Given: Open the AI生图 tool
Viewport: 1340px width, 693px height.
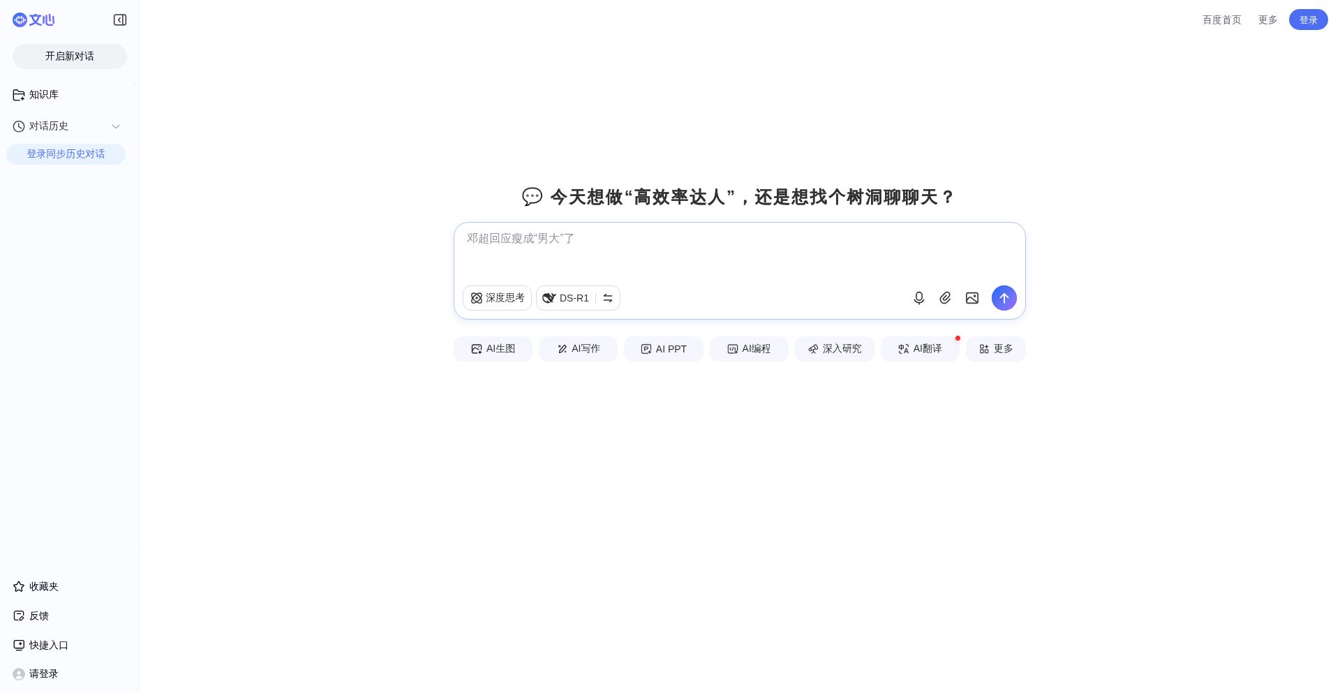Looking at the screenshot, I should (x=493, y=349).
